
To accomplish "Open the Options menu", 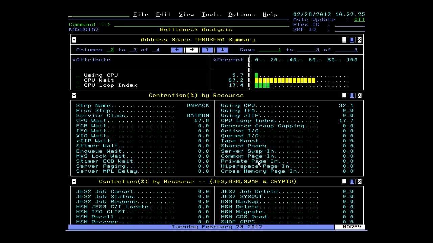I will pos(242,14).
